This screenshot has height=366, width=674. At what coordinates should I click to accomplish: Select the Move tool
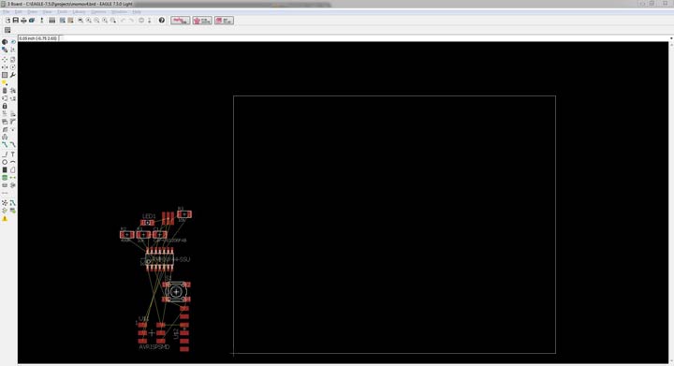[x=5, y=59]
